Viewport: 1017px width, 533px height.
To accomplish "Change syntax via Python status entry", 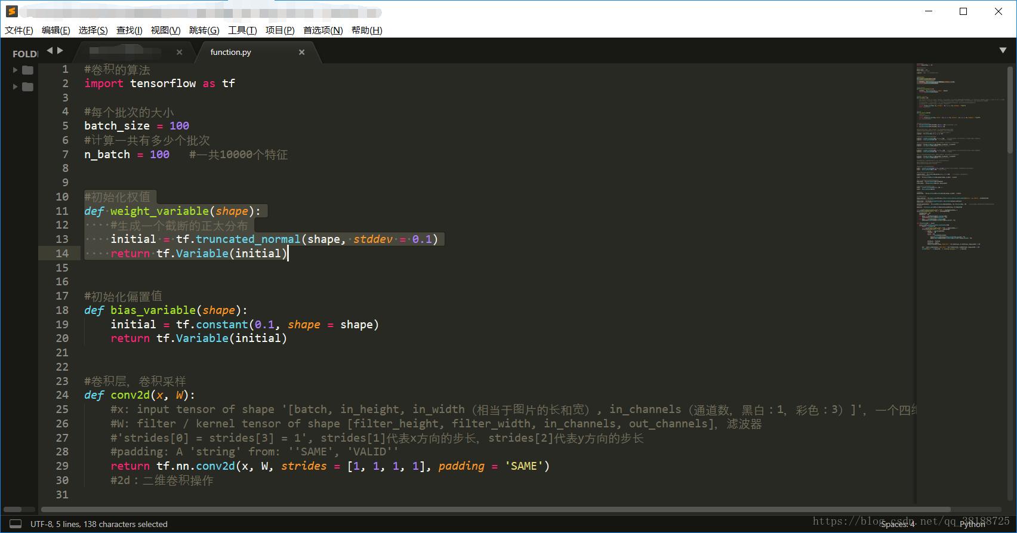I will 972,524.
